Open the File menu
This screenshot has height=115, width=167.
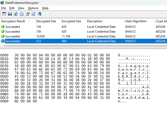(4, 8)
